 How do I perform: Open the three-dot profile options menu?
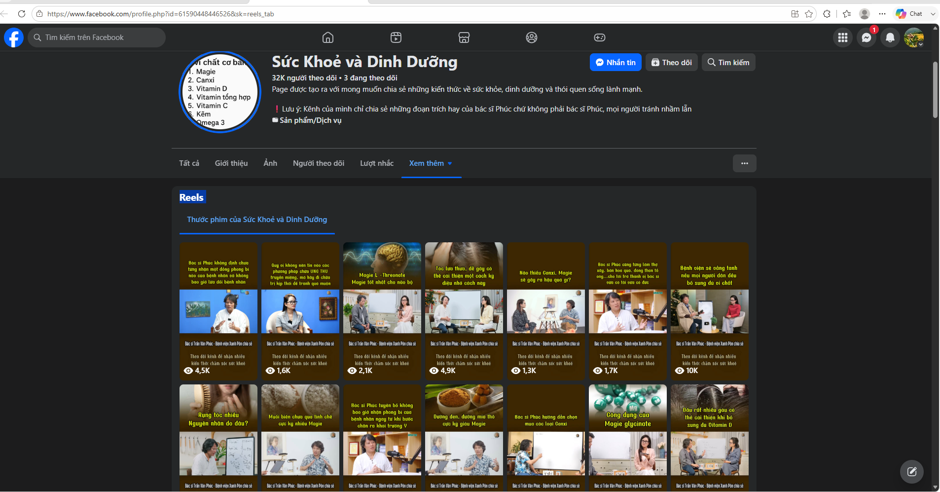pyautogui.click(x=745, y=163)
